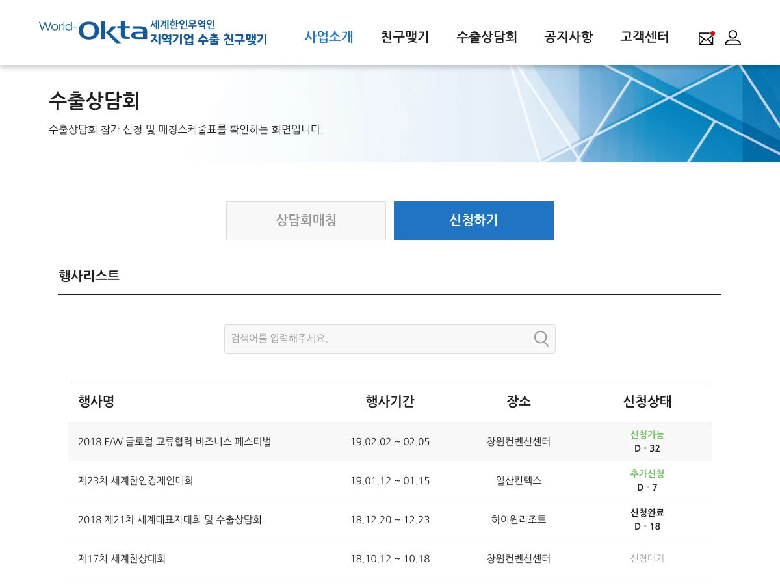Viewport: 780px width, 585px height.
Task: Select the 신청하기 tab
Action: click(474, 221)
